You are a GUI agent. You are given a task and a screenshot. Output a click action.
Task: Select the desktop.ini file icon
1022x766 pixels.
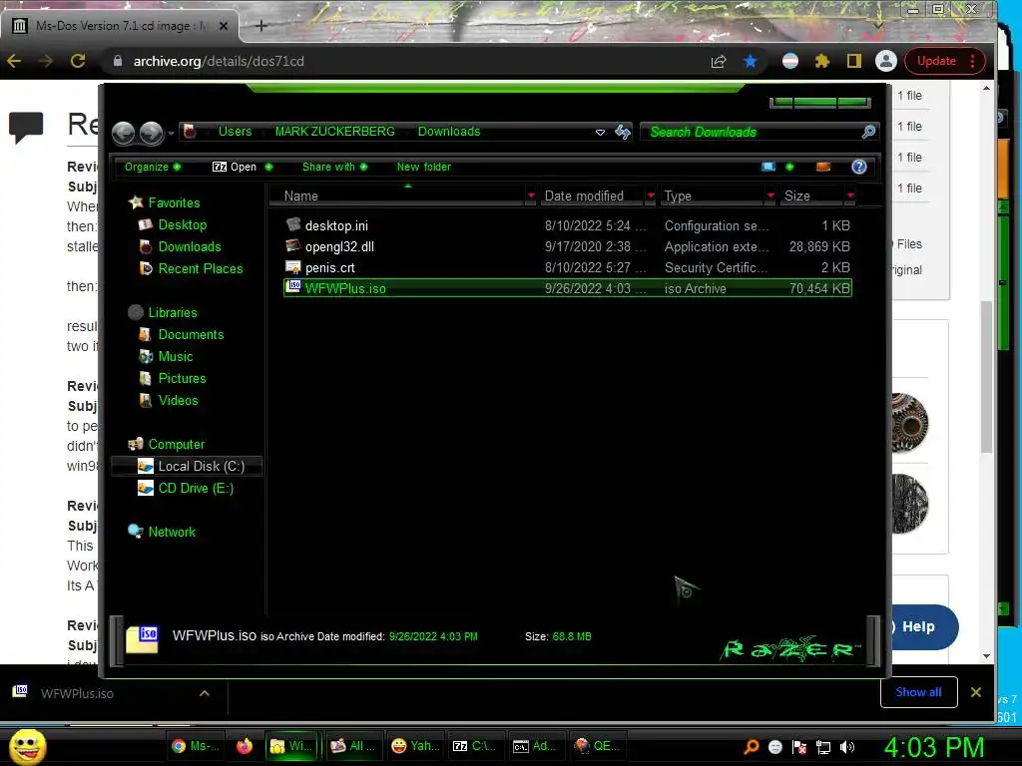click(x=293, y=224)
